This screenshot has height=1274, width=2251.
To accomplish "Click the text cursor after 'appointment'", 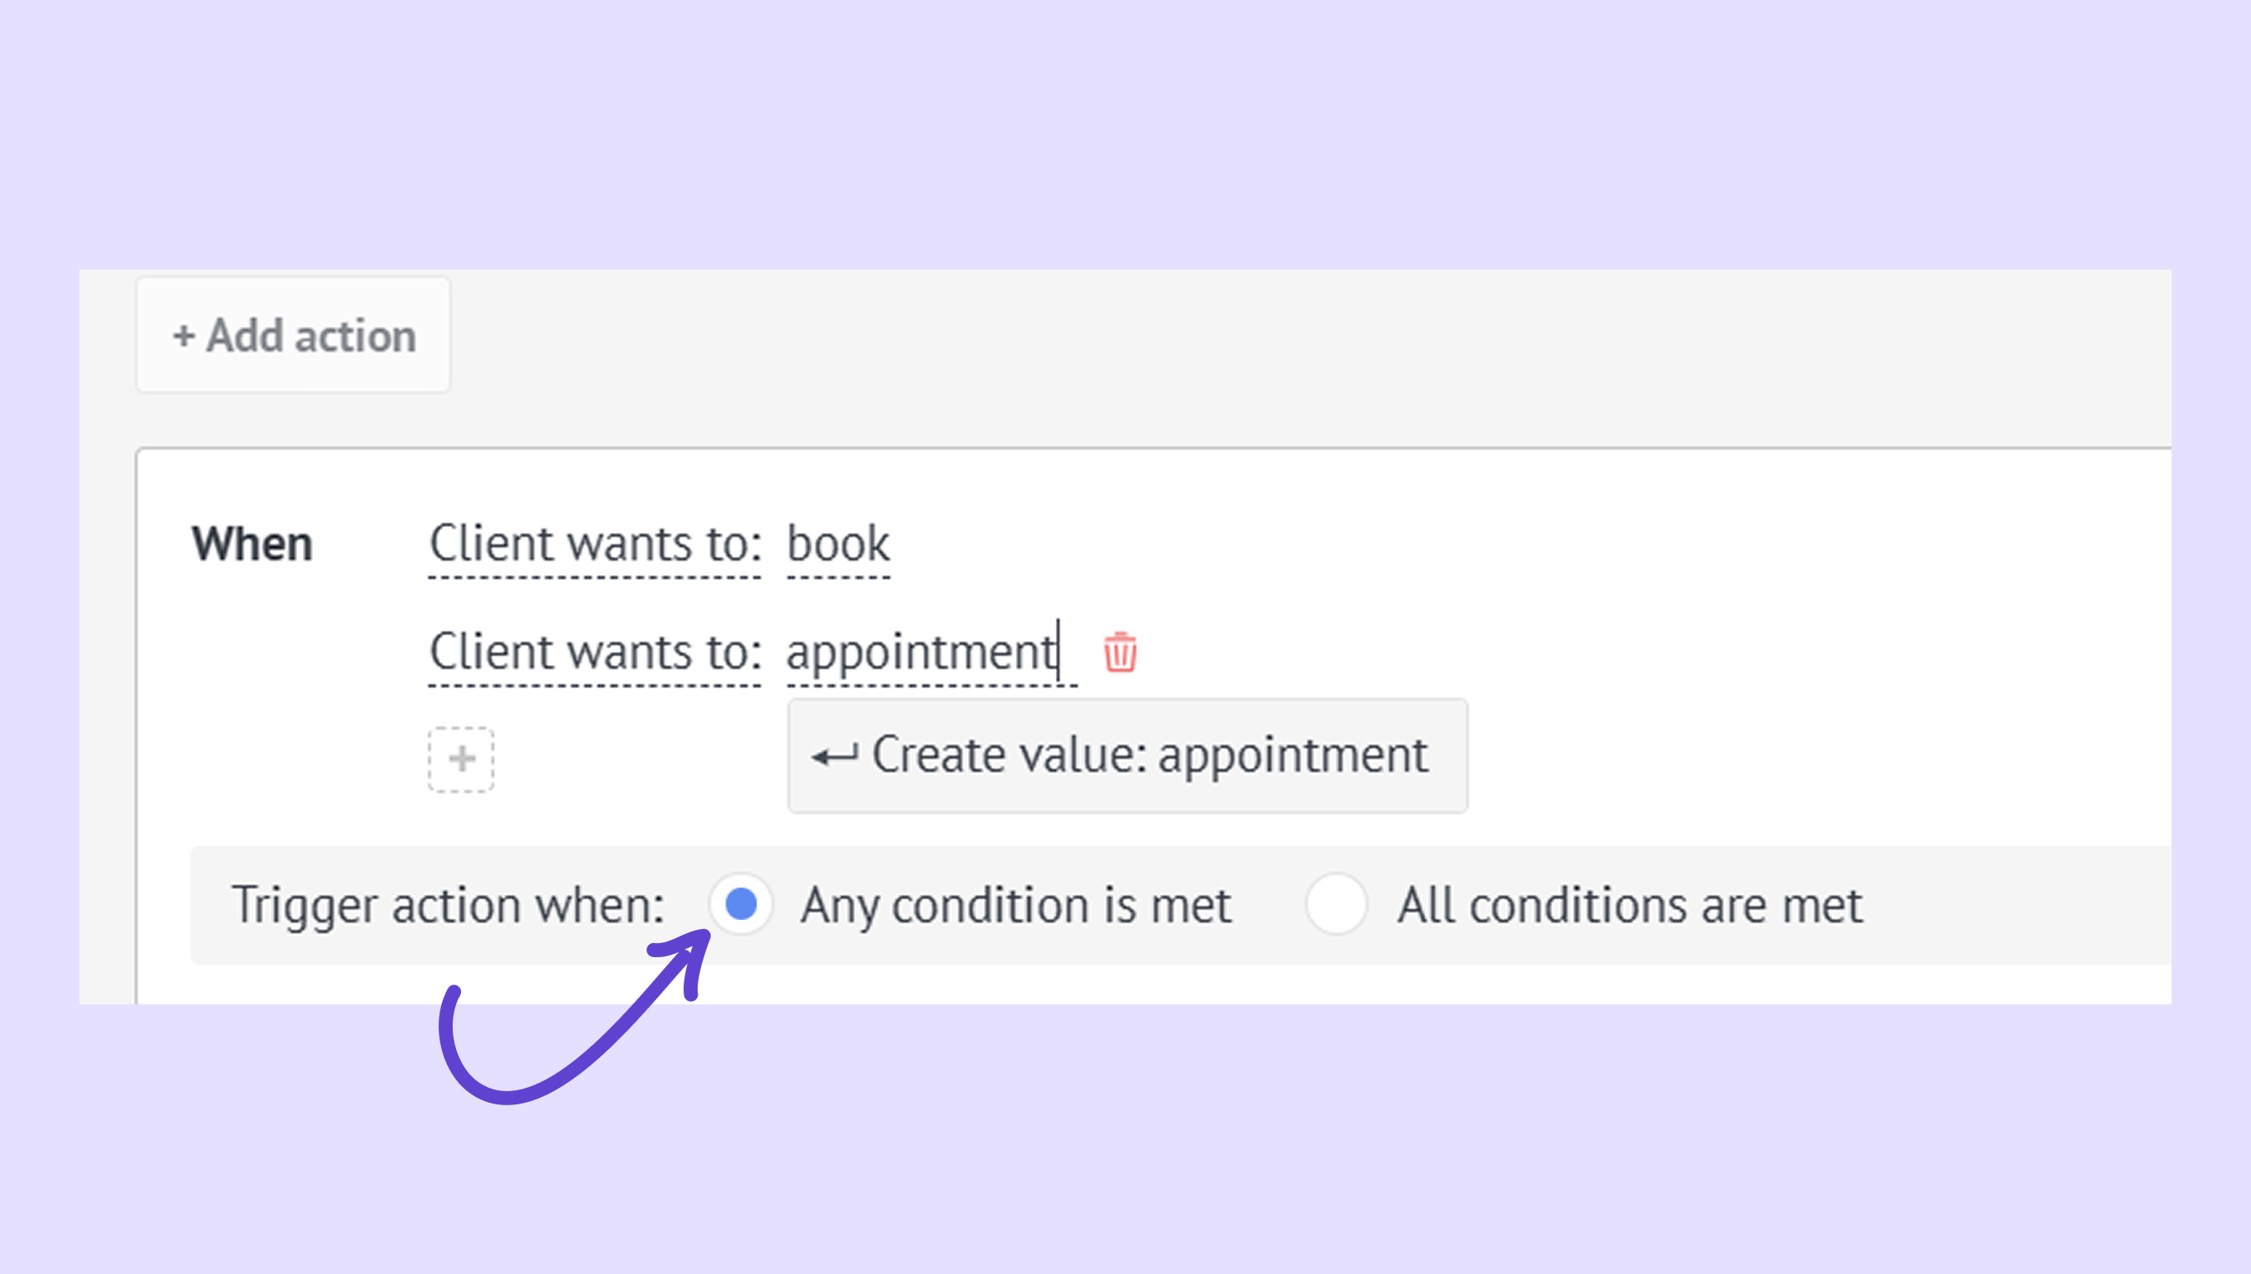I will click(1060, 651).
